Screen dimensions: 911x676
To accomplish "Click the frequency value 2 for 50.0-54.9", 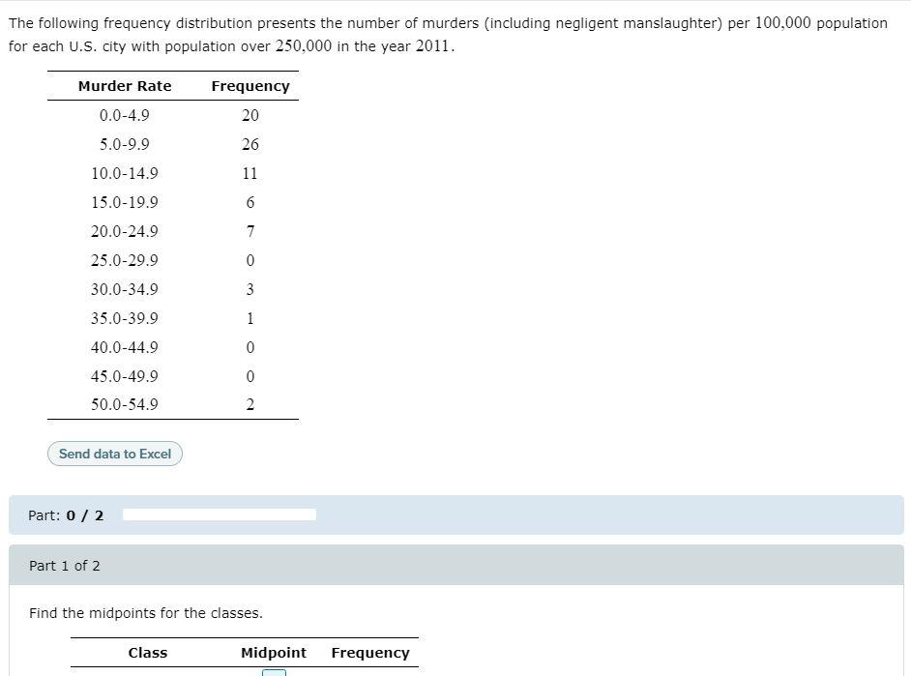I will [x=250, y=404].
